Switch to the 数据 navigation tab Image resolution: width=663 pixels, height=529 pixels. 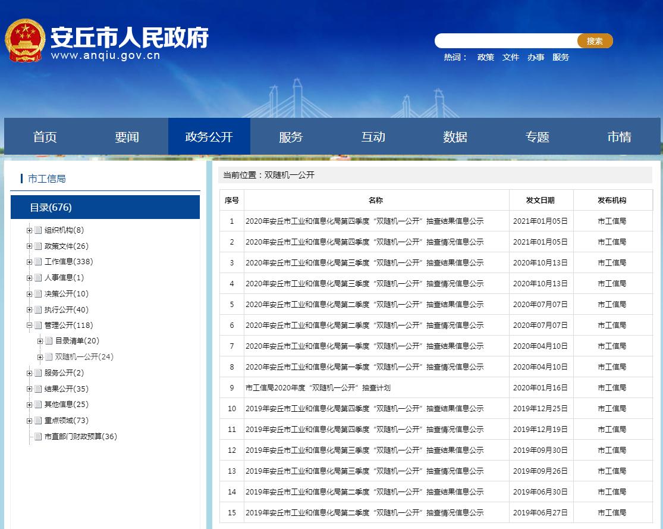coord(455,137)
